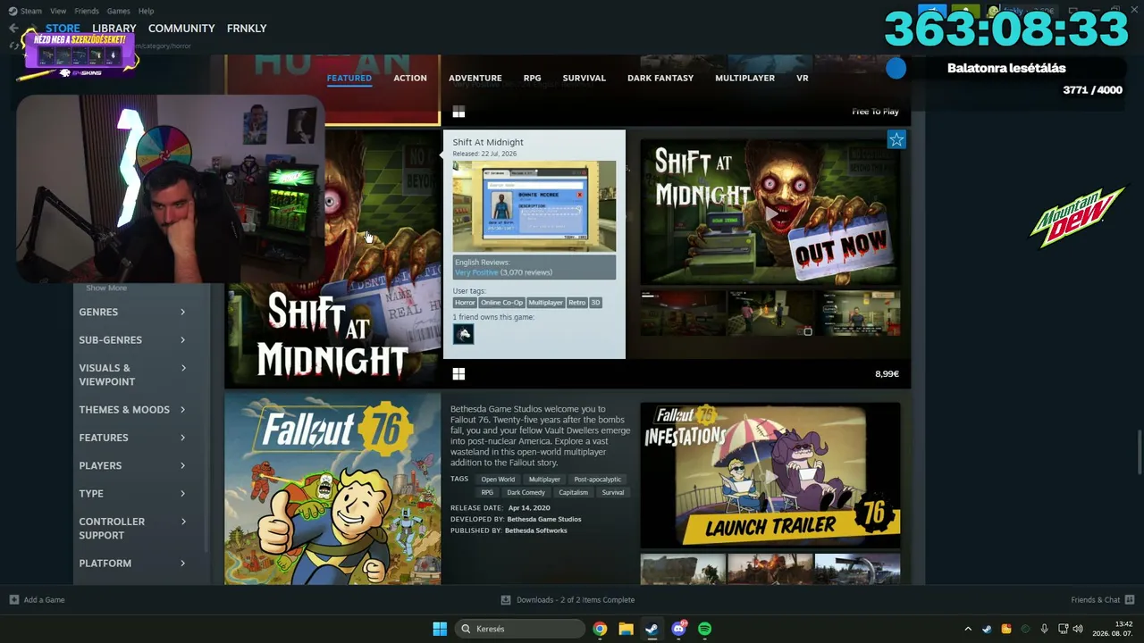Image resolution: width=1144 pixels, height=643 pixels.
Task: Switch to the Survival category tab
Action: click(x=585, y=78)
